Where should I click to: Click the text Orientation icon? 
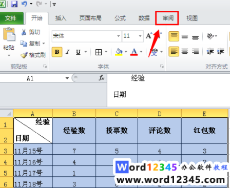pyautogui.click(x=210, y=36)
